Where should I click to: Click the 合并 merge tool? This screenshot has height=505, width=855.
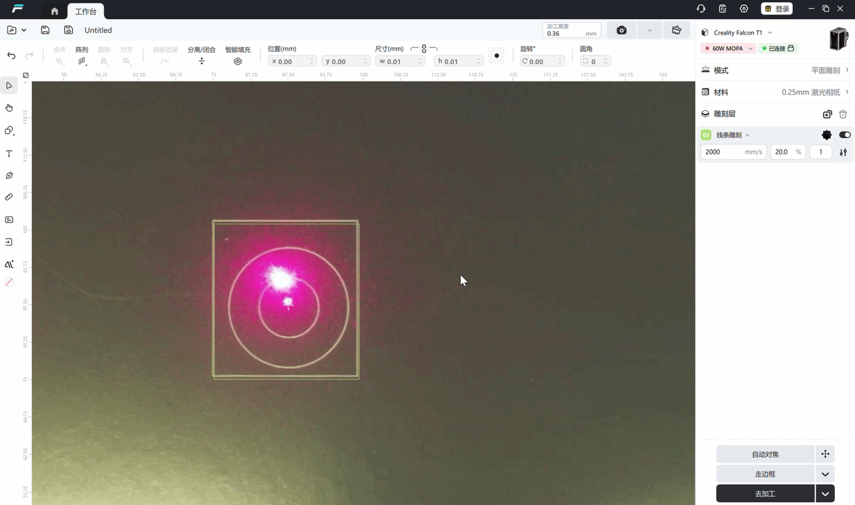59,55
